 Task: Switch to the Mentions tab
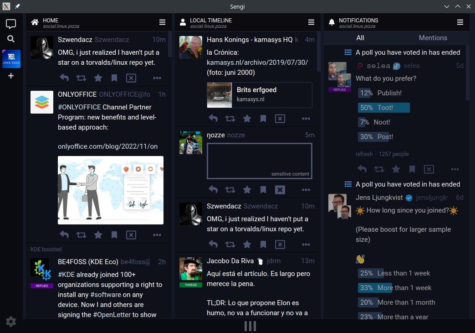click(x=433, y=38)
